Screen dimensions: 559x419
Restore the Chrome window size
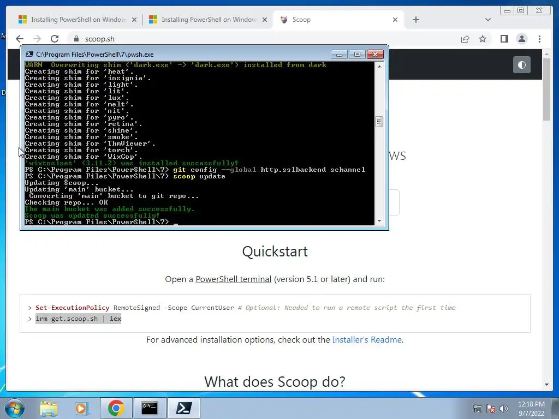520,11
